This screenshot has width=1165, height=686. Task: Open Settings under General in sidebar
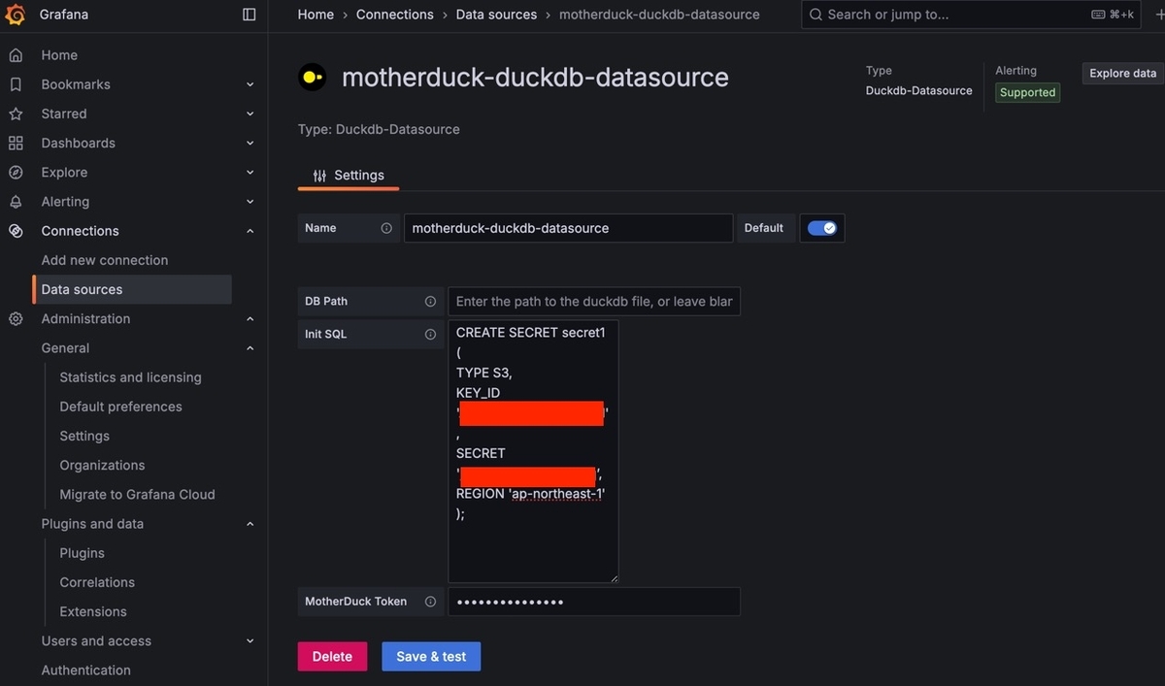84,436
